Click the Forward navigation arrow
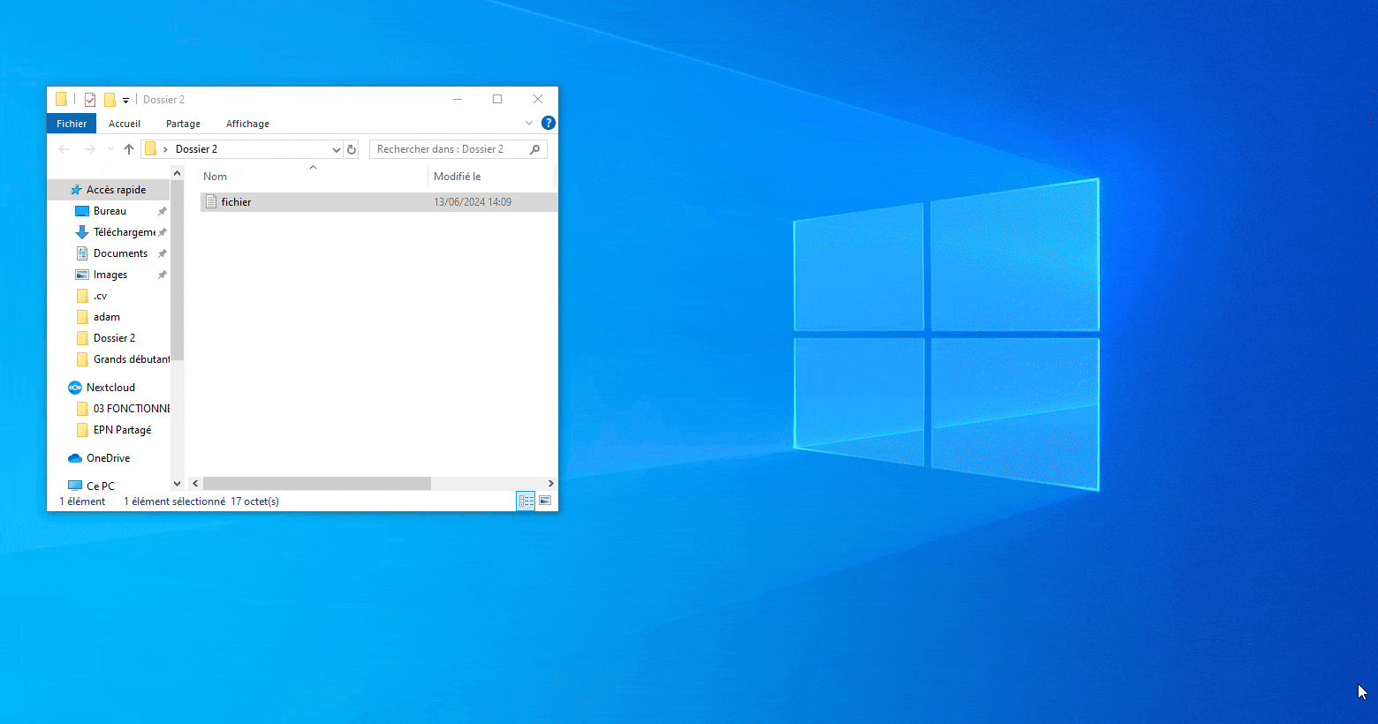This screenshot has height=724, width=1378. [x=89, y=149]
